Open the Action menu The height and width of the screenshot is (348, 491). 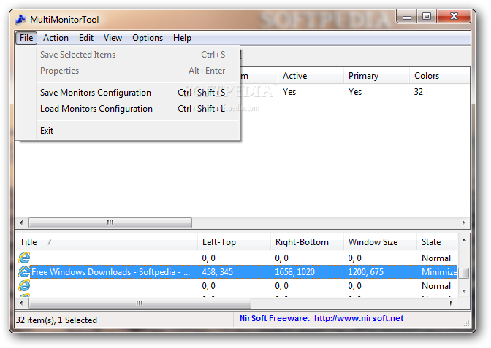pyautogui.click(x=56, y=38)
